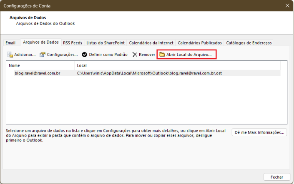Click the Abrir Local do Arquivo folder icon

coord(162,55)
